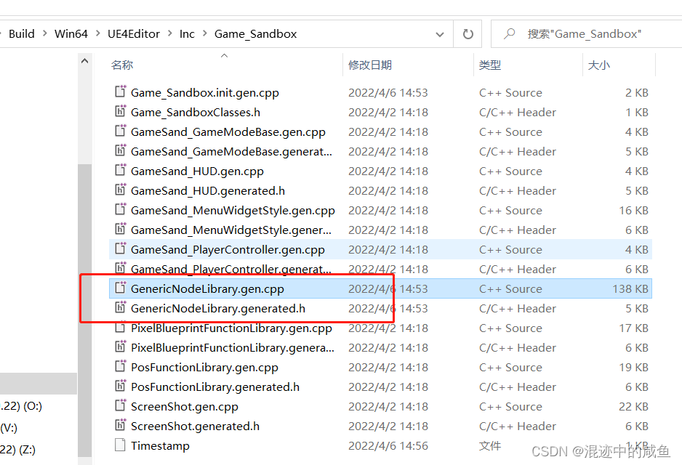Image resolution: width=682 pixels, height=465 pixels.
Task: Select the file GameSand_MenuWidgetStyle.gen.cpp
Action: click(233, 210)
